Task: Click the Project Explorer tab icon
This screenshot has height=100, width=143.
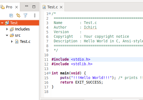Action: pyautogui.click(x=2, y=7)
